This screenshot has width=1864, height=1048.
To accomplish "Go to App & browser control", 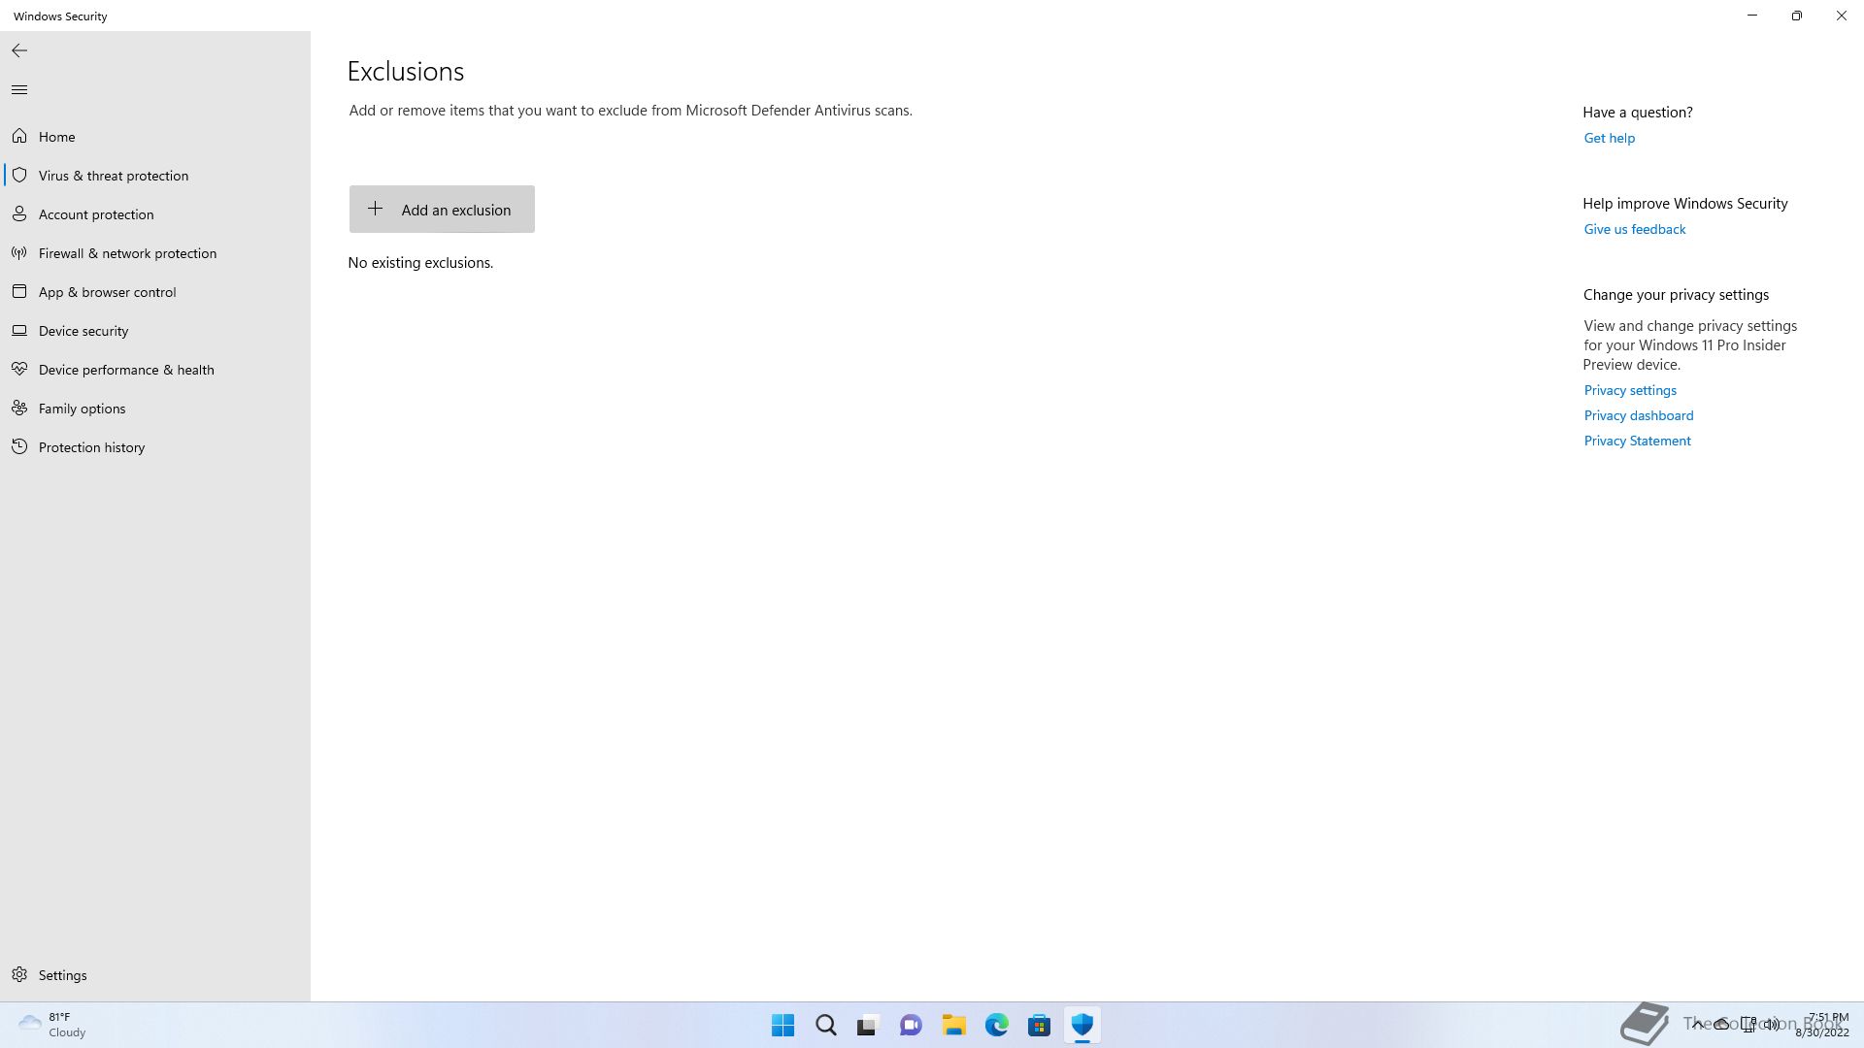I will pyautogui.click(x=107, y=292).
